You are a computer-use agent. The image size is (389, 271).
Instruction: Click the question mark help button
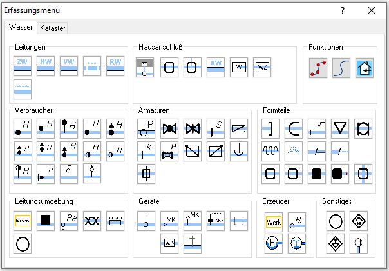click(343, 10)
